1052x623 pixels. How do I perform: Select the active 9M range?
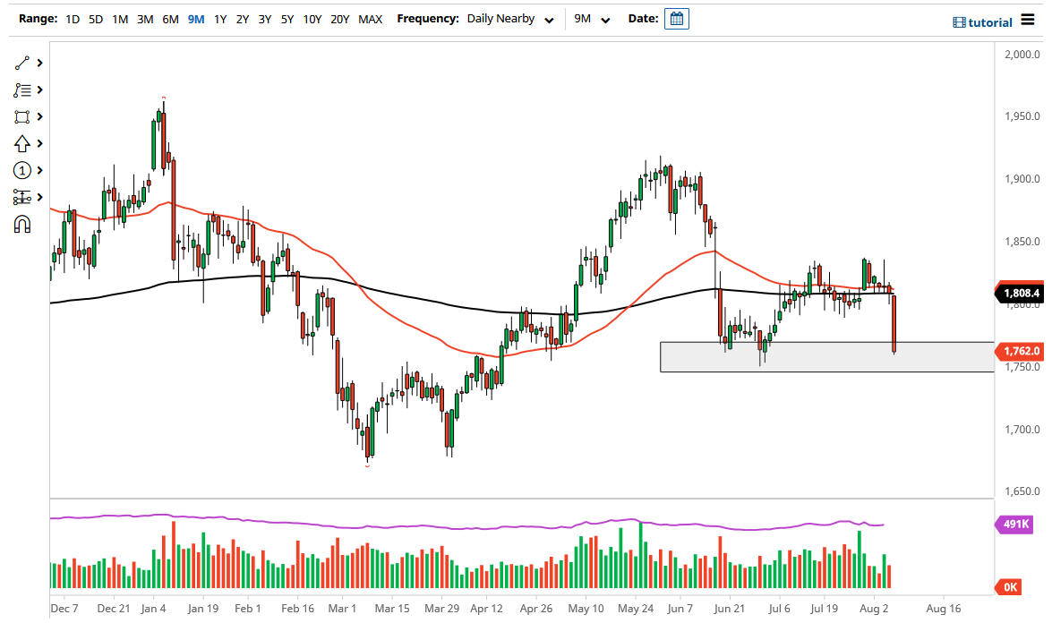click(x=196, y=20)
